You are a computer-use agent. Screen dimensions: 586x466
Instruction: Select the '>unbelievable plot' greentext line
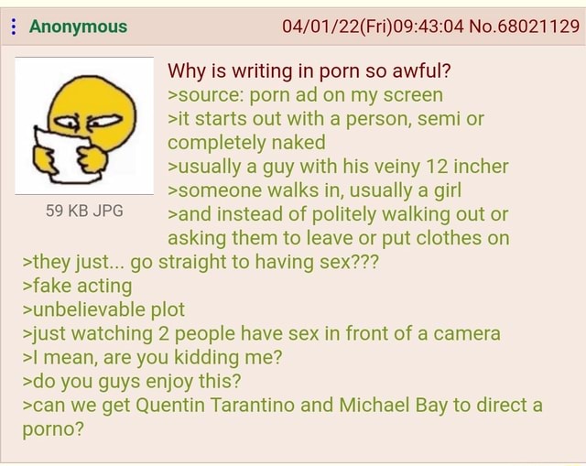coord(103,309)
